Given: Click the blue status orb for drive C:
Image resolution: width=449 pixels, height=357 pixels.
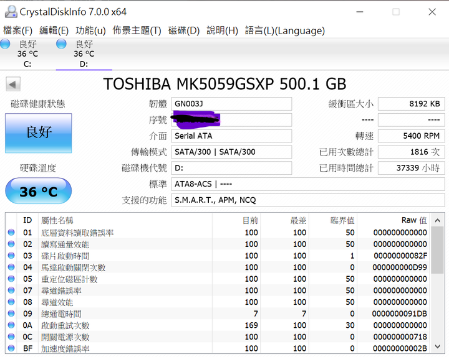Looking at the screenshot, I should [x=5, y=44].
